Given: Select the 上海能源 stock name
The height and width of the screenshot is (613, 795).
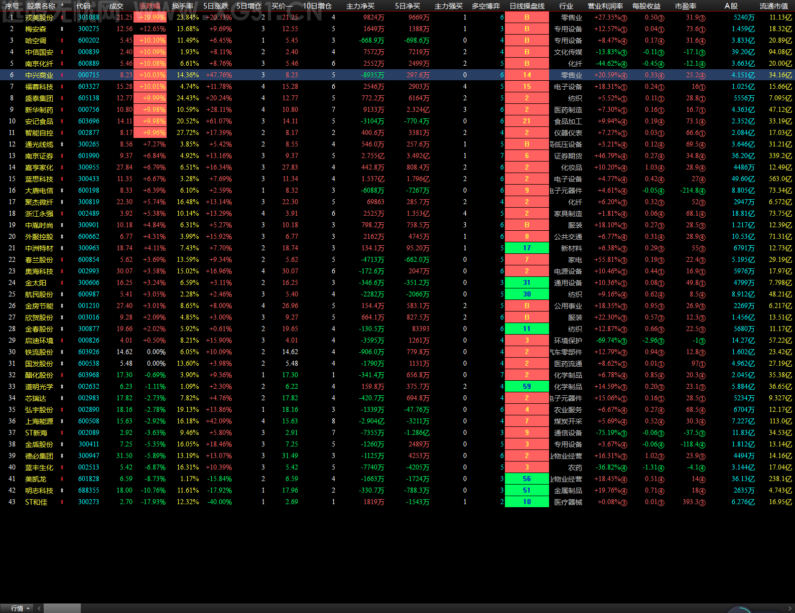Looking at the screenshot, I should tap(39, 421).
